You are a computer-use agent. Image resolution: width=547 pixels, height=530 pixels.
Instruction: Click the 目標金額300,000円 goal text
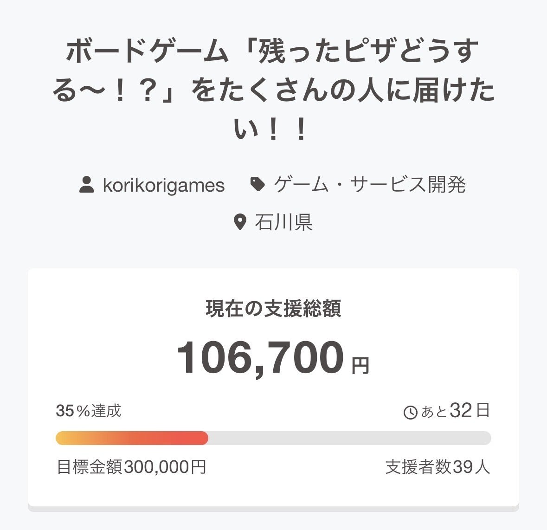(131, 467)
